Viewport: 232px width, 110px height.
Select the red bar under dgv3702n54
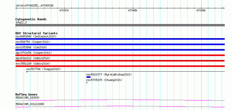tap(120, 55)
